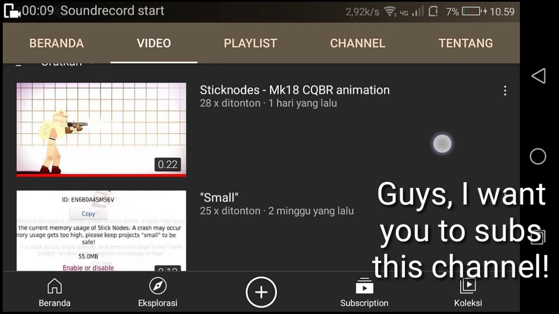Viewport: 559px width, 314px height.
Task: Open the CHANNEL tab
Action: [357, 43]
